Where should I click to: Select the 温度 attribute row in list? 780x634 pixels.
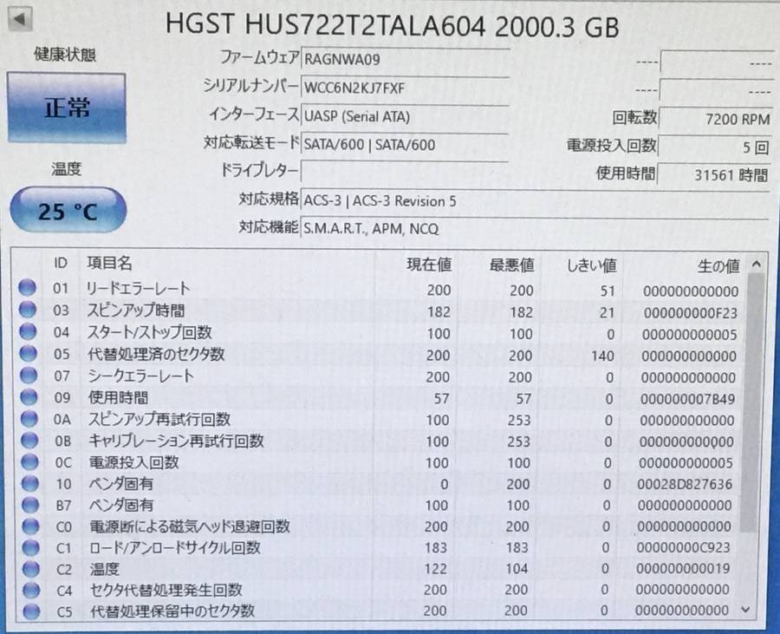(x=379, y=569)
